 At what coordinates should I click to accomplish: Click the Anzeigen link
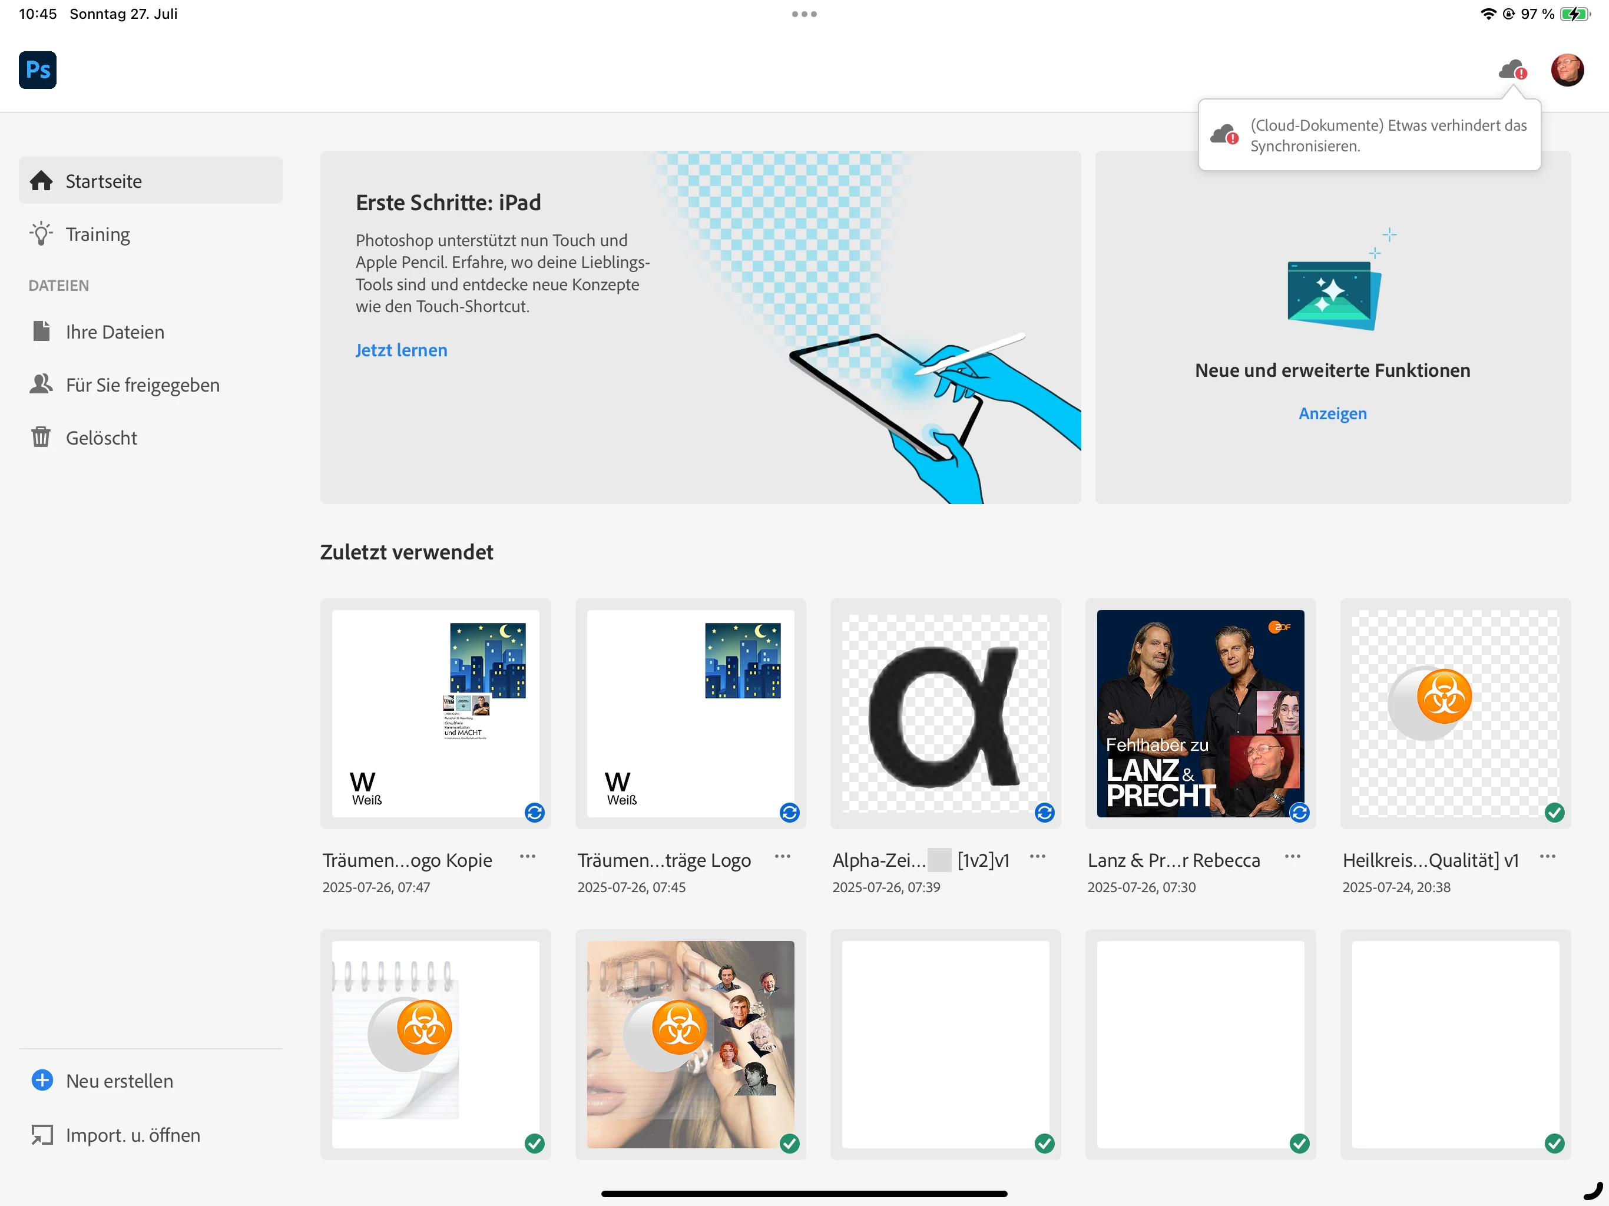[x=1332, y=413]
